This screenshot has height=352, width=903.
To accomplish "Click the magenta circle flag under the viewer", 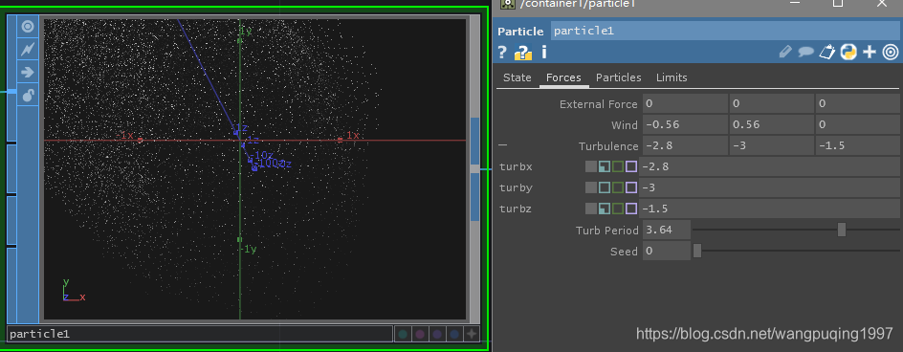I will point(420,334).
